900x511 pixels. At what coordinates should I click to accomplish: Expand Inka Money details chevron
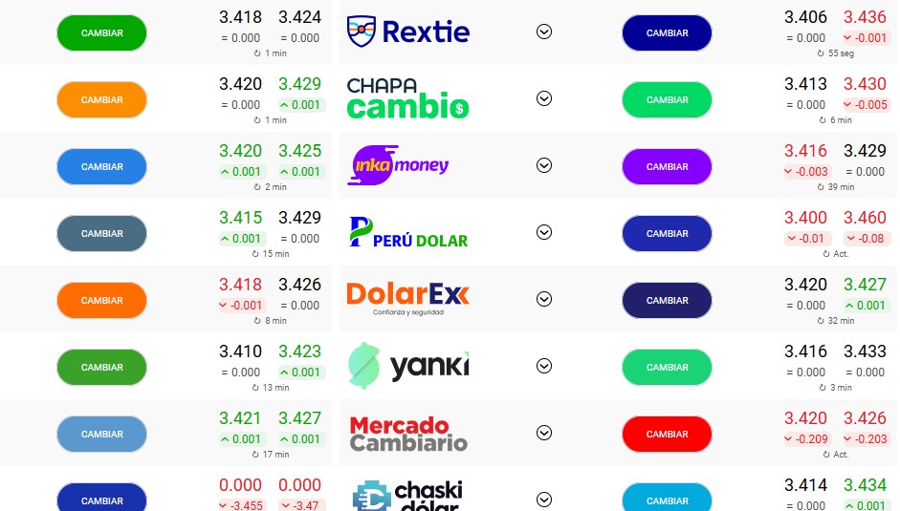[x=544, y=165]
